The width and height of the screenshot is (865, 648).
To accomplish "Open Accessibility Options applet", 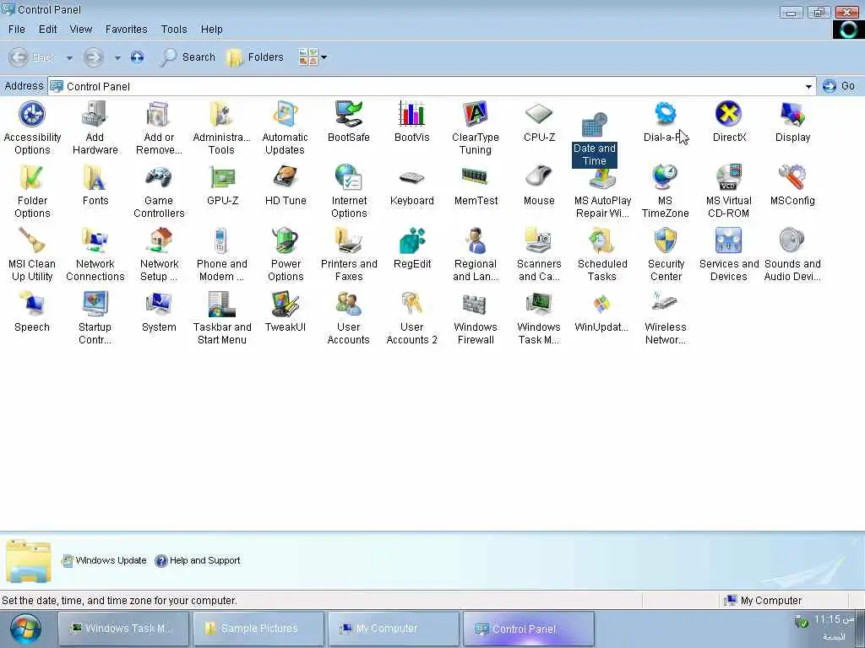I will (x=32, y=128).
